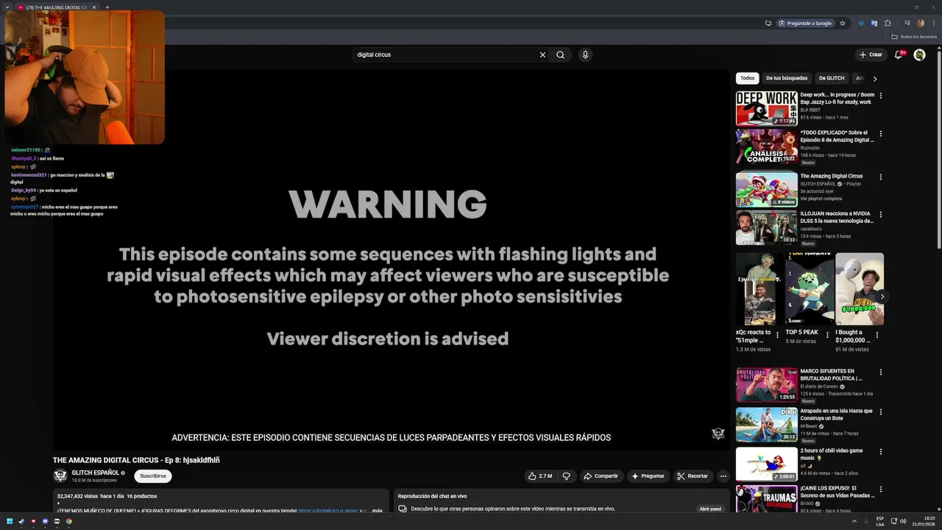Open the tab search dropdown arrow

[7, 7]
